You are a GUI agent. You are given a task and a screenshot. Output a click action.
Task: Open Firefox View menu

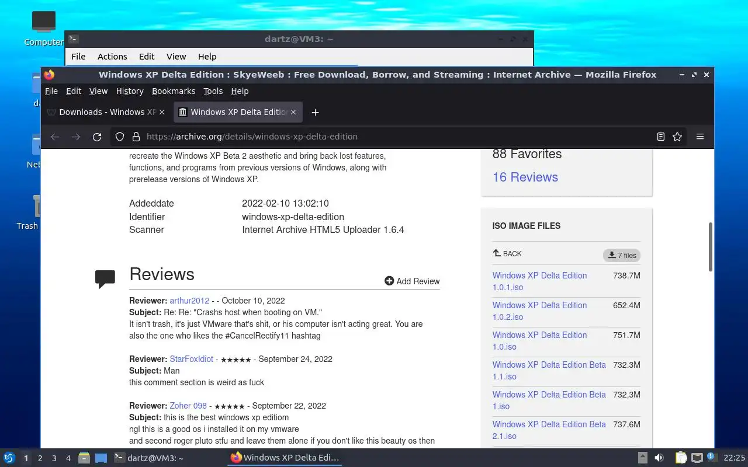(x=98, y=91)
